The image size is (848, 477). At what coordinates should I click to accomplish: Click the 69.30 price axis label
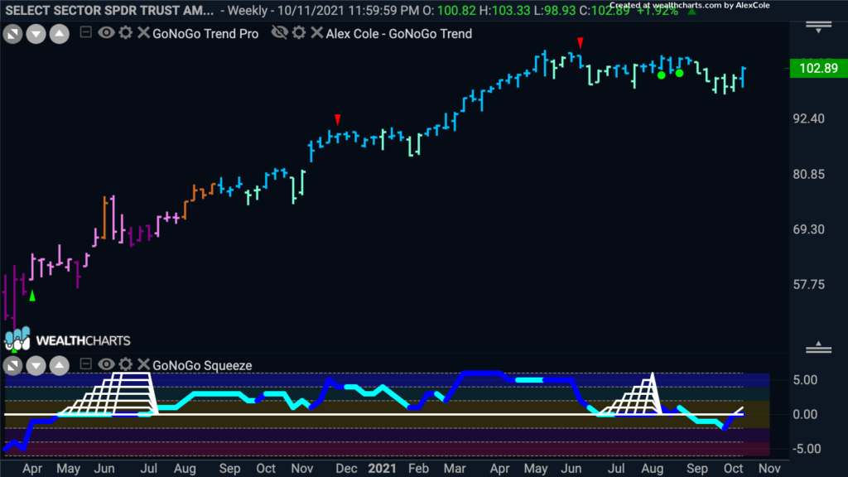click(x=809, y=229)
